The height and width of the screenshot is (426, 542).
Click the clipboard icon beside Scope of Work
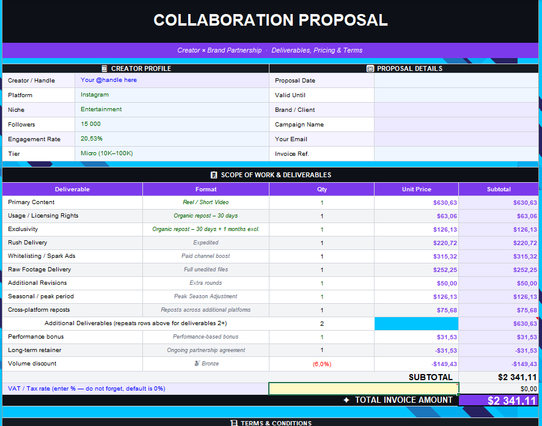(214, 175)
